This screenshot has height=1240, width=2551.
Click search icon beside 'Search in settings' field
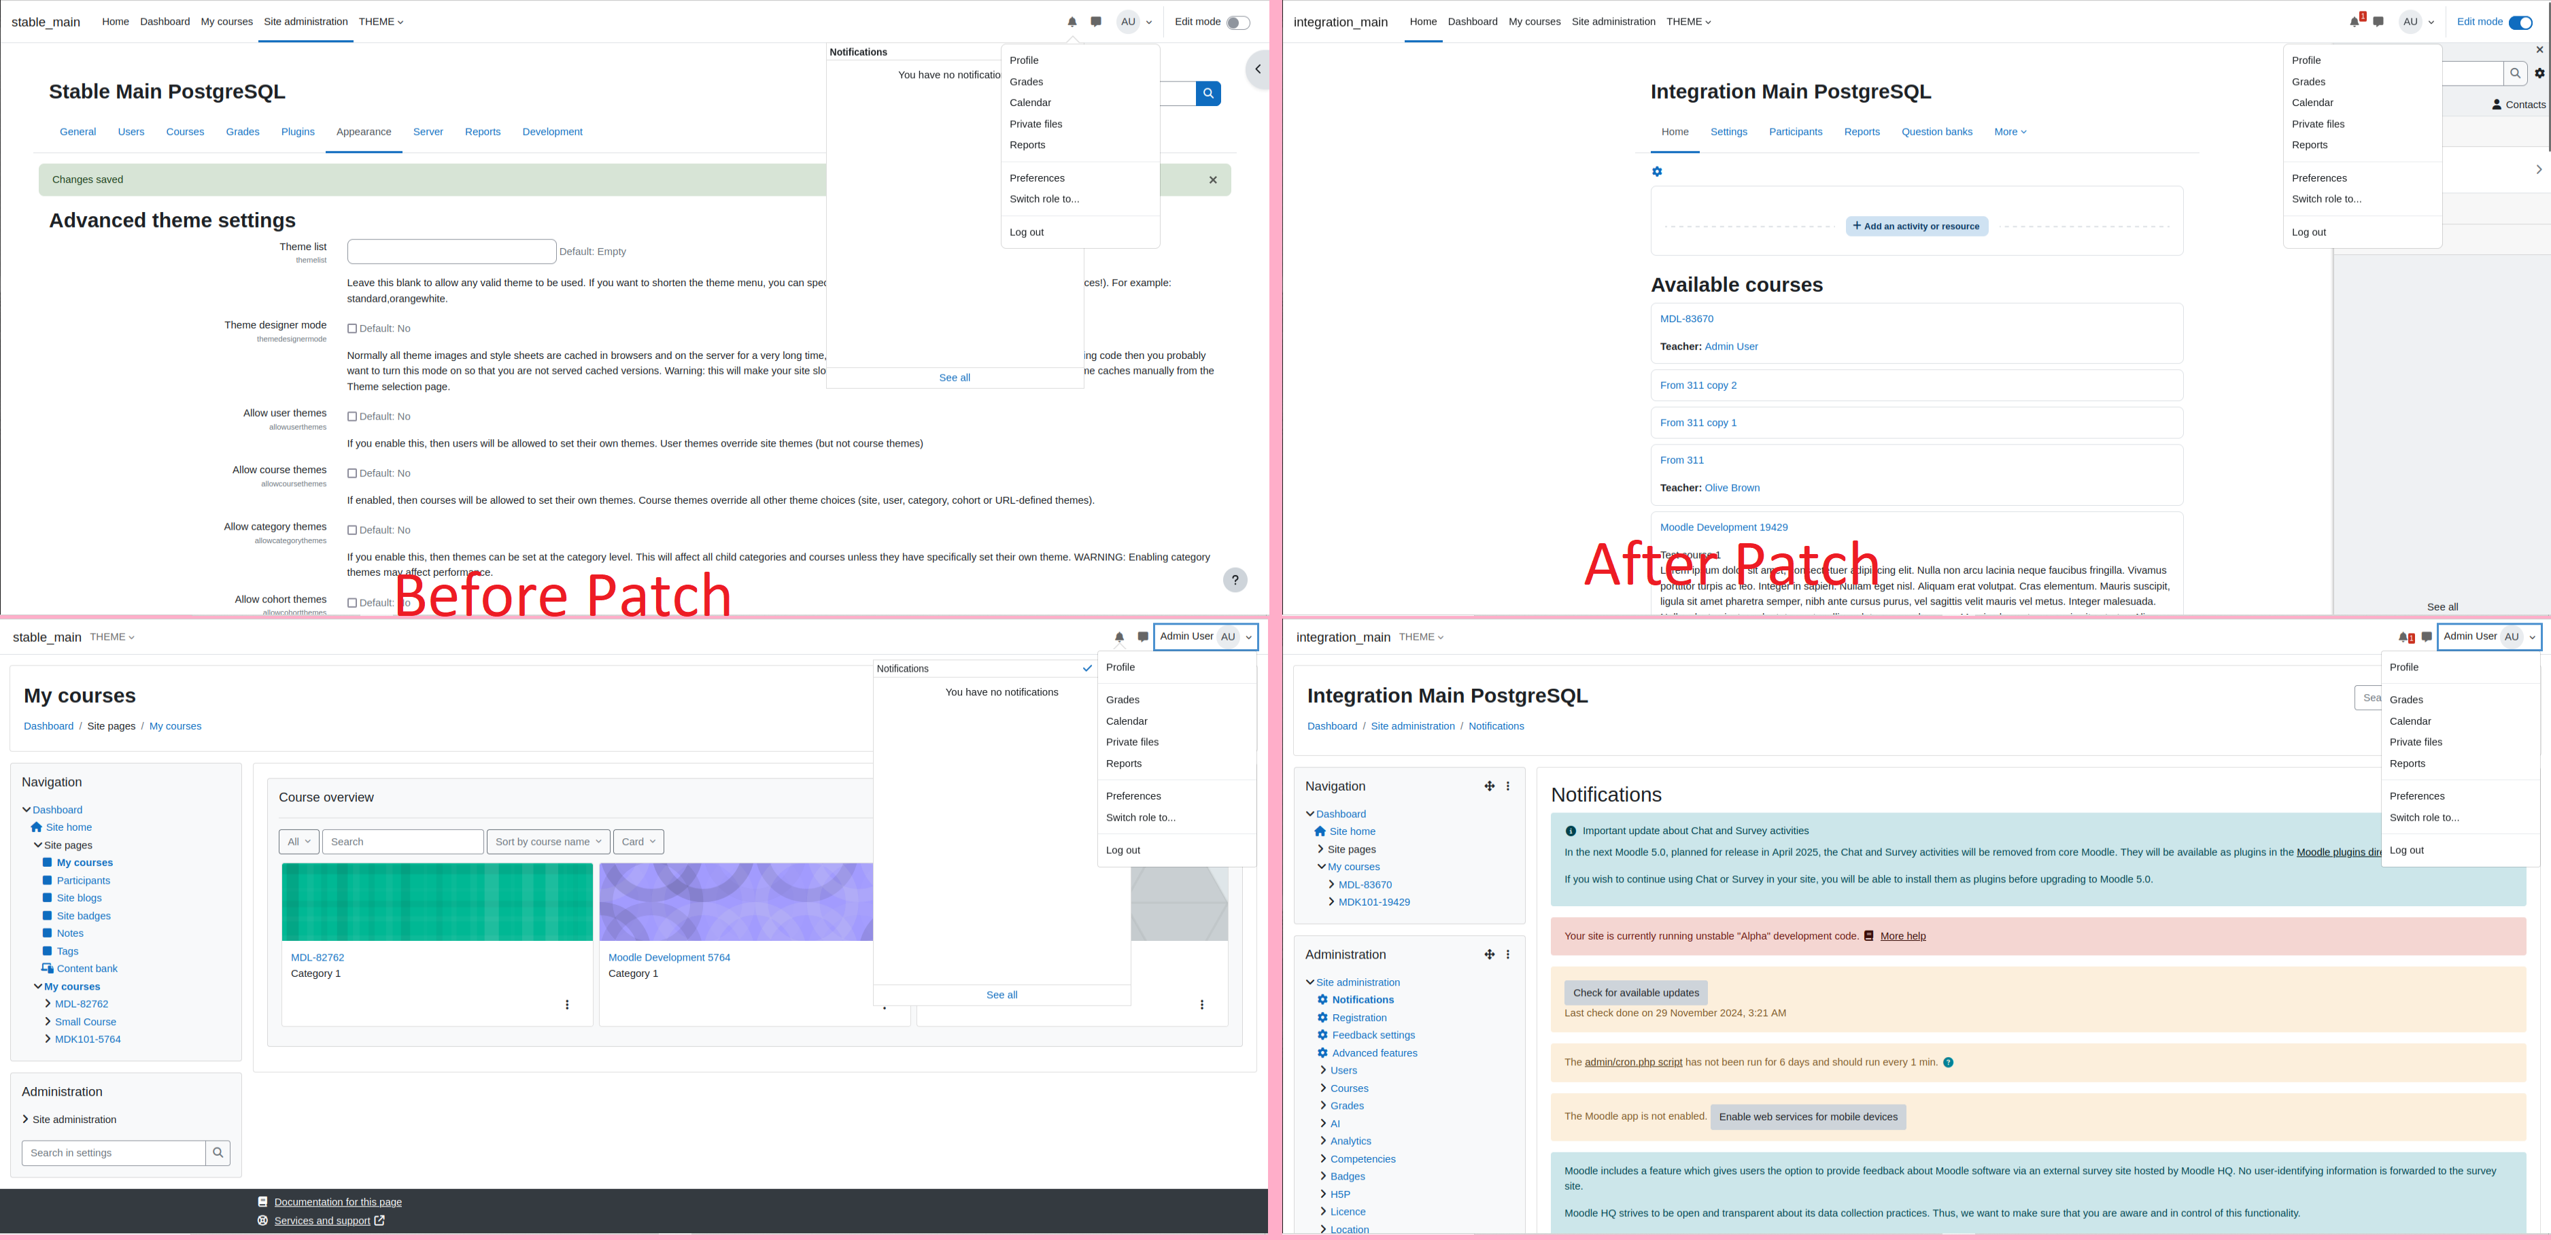pos(218,1153)
